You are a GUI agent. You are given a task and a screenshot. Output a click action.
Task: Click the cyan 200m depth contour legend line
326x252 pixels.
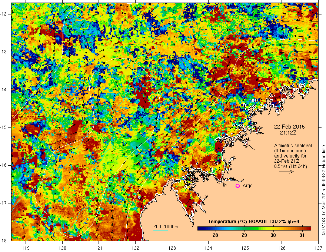pyautogui.click(x=161, y=231)
